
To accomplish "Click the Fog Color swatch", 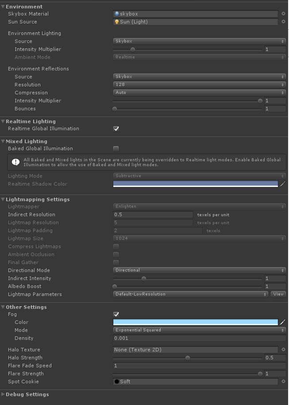I will (x=196, y=322).
